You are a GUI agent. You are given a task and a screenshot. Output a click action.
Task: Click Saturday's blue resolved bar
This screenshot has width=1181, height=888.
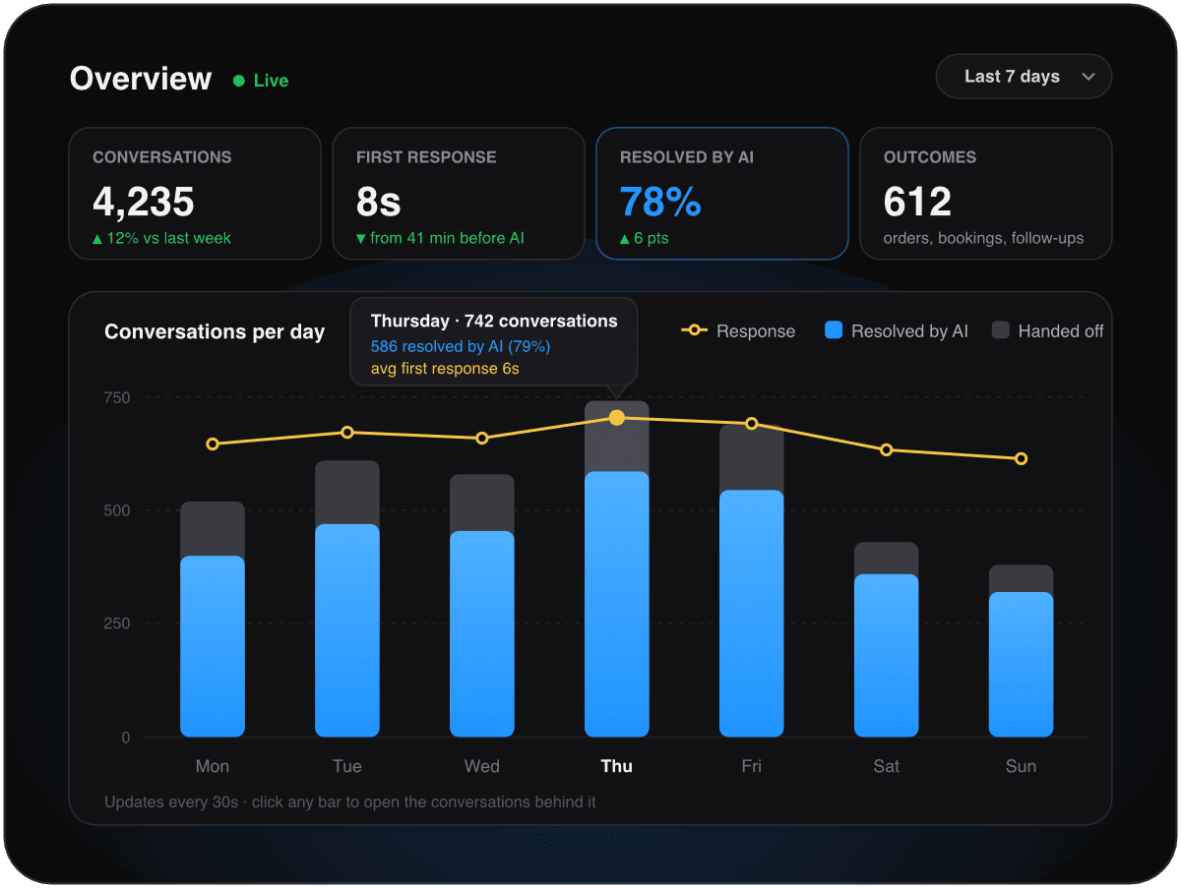tap(887, 655)
